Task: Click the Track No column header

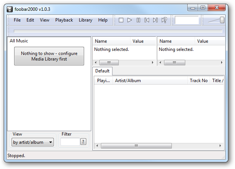Action: tap(199, 81)
